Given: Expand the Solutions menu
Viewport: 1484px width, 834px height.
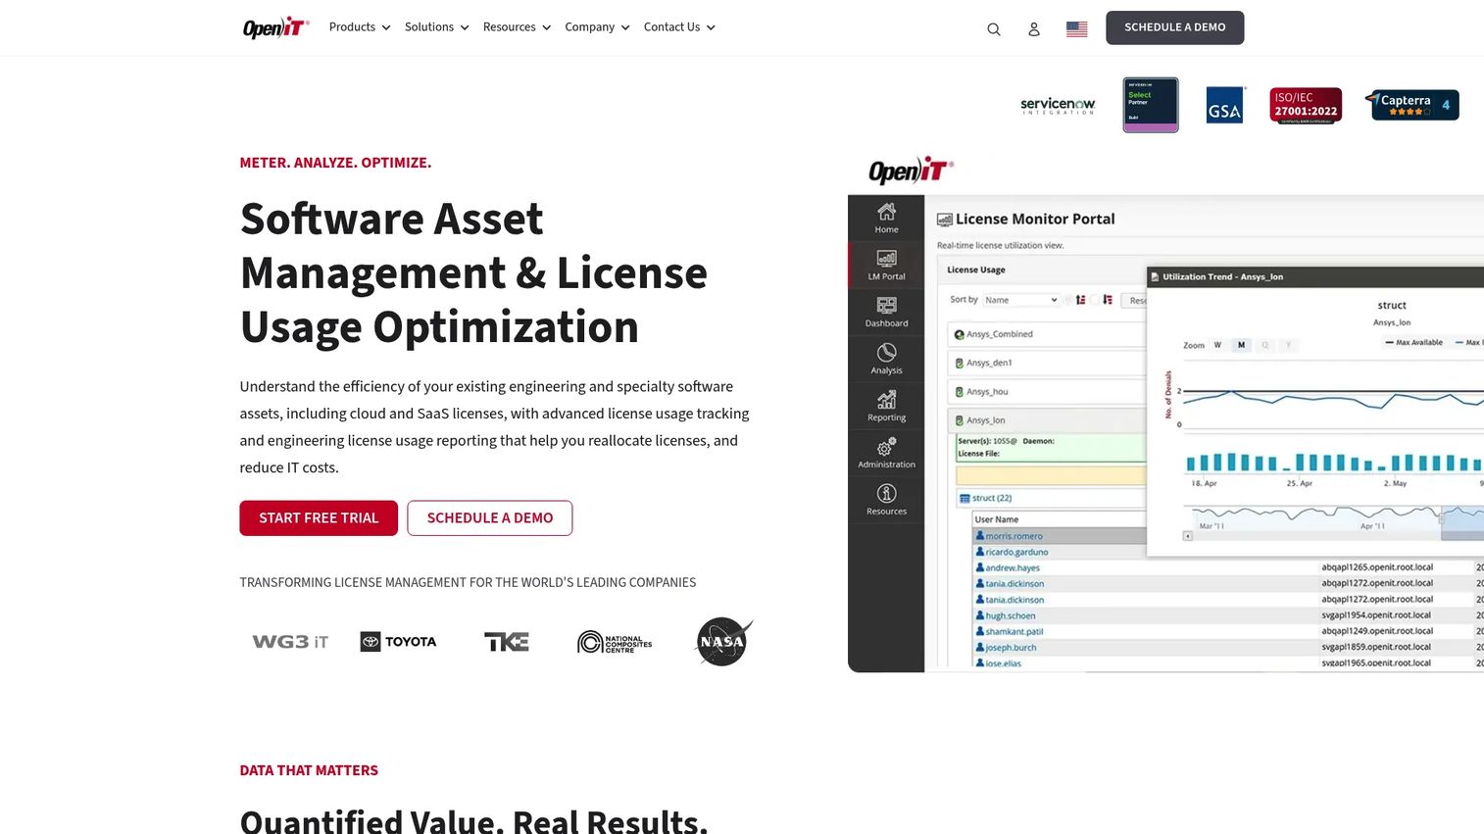Looking at the screenshot, I should coord(437,27).
